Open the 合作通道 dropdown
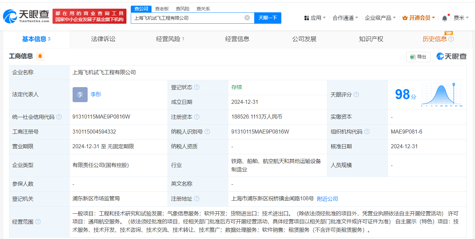 (x=345, y=18)
